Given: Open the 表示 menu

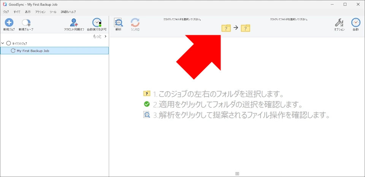Looking at the screenshot, I should [x=28, y=12].
